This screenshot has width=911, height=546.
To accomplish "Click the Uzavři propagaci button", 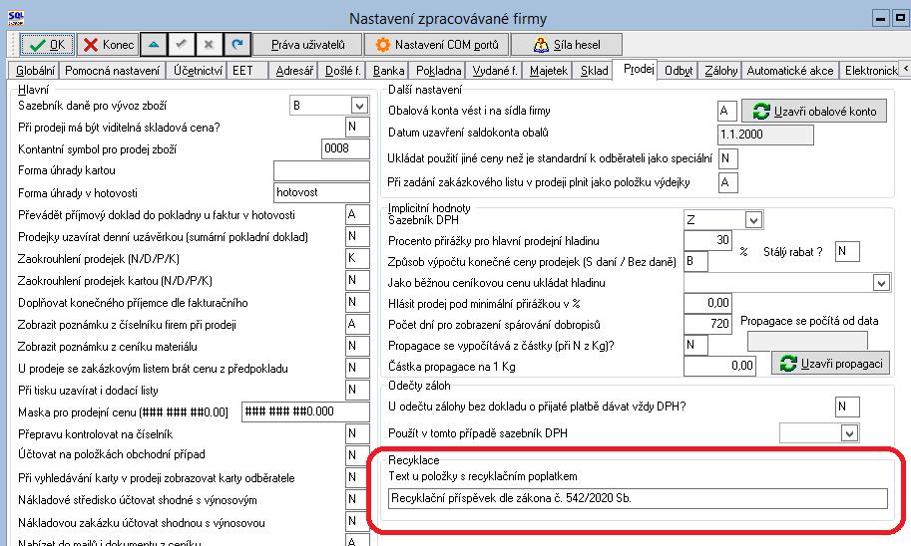I will tap(832, 364).
